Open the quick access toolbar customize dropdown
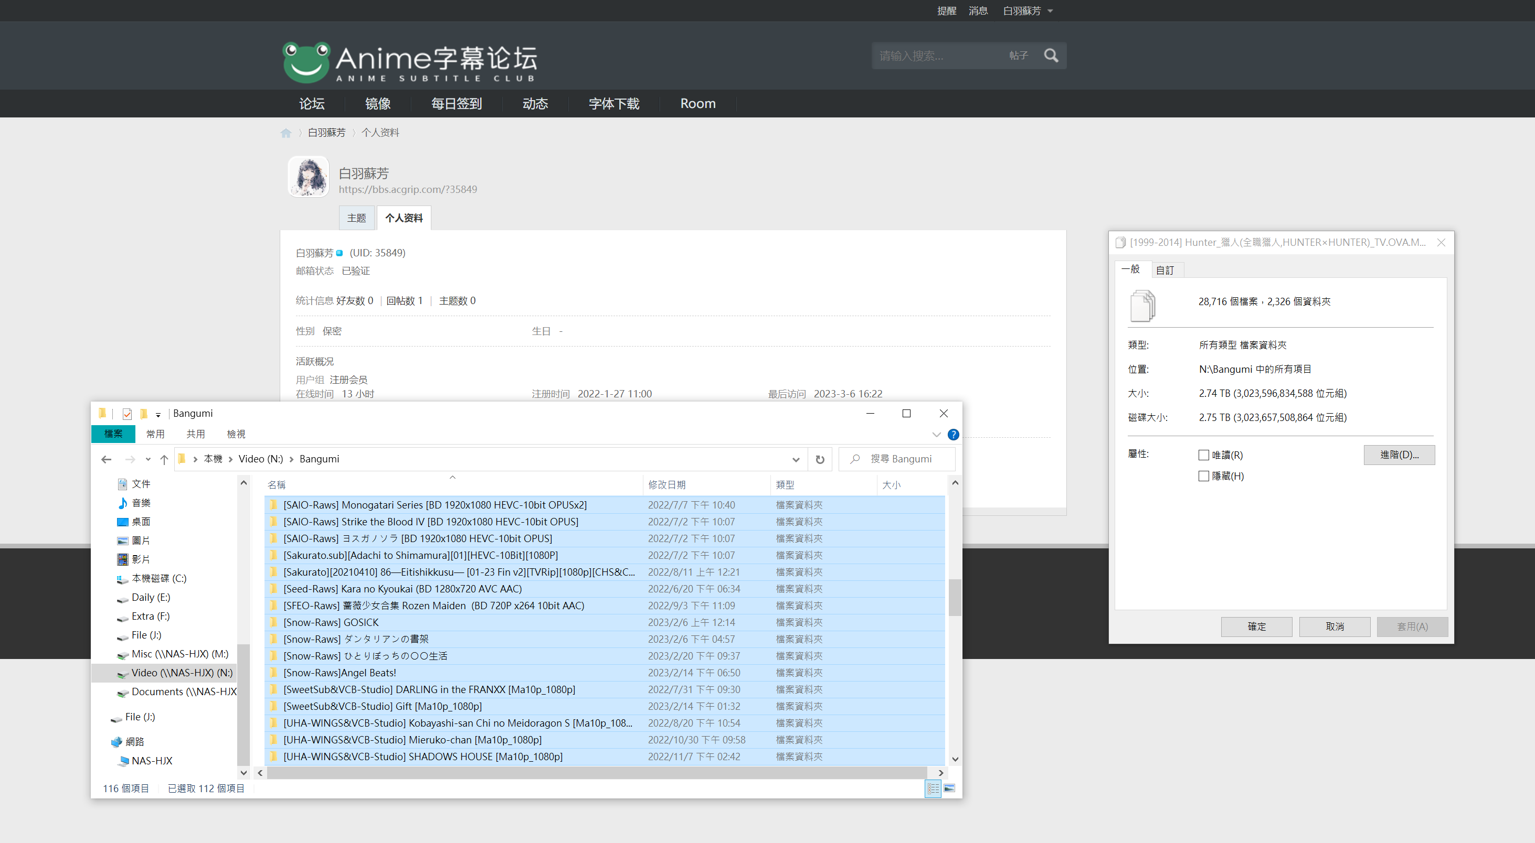Viewport: 1535px width, 843px height. [x=158, y=414]
